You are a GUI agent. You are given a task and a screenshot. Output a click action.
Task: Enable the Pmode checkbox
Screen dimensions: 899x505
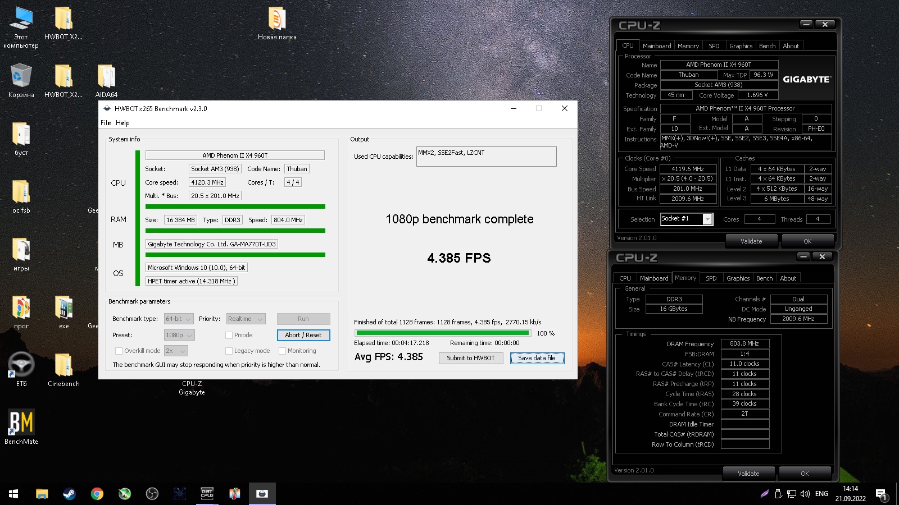click(x=229, y=335)
